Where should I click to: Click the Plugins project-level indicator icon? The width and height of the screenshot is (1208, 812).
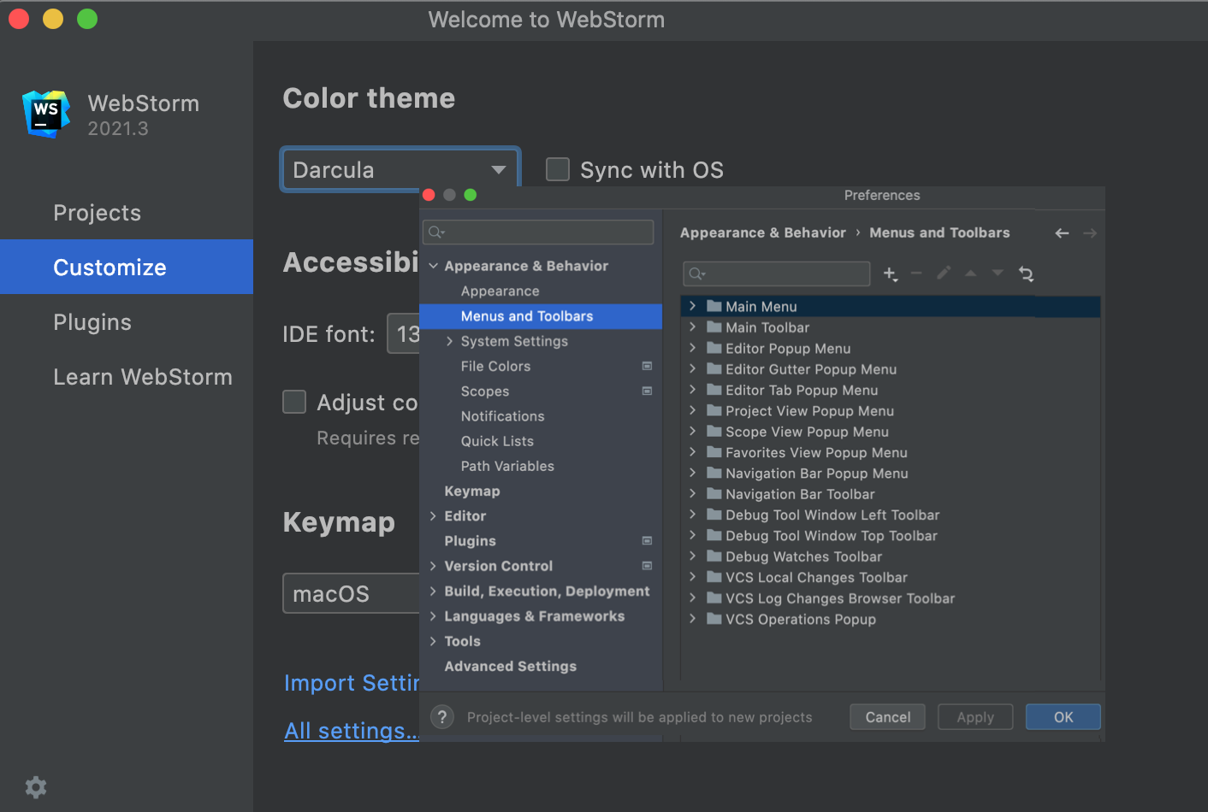pos(647,540)
